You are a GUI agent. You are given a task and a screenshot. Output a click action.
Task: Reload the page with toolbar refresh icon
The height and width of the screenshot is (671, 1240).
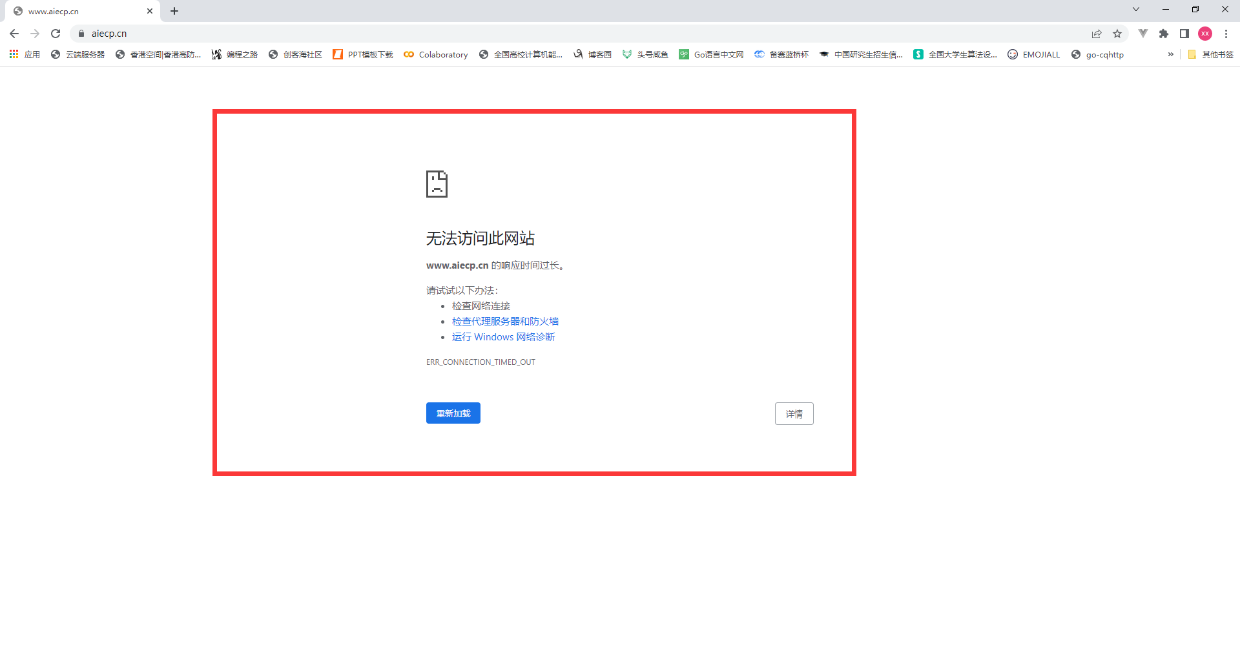tap(56, 34)
